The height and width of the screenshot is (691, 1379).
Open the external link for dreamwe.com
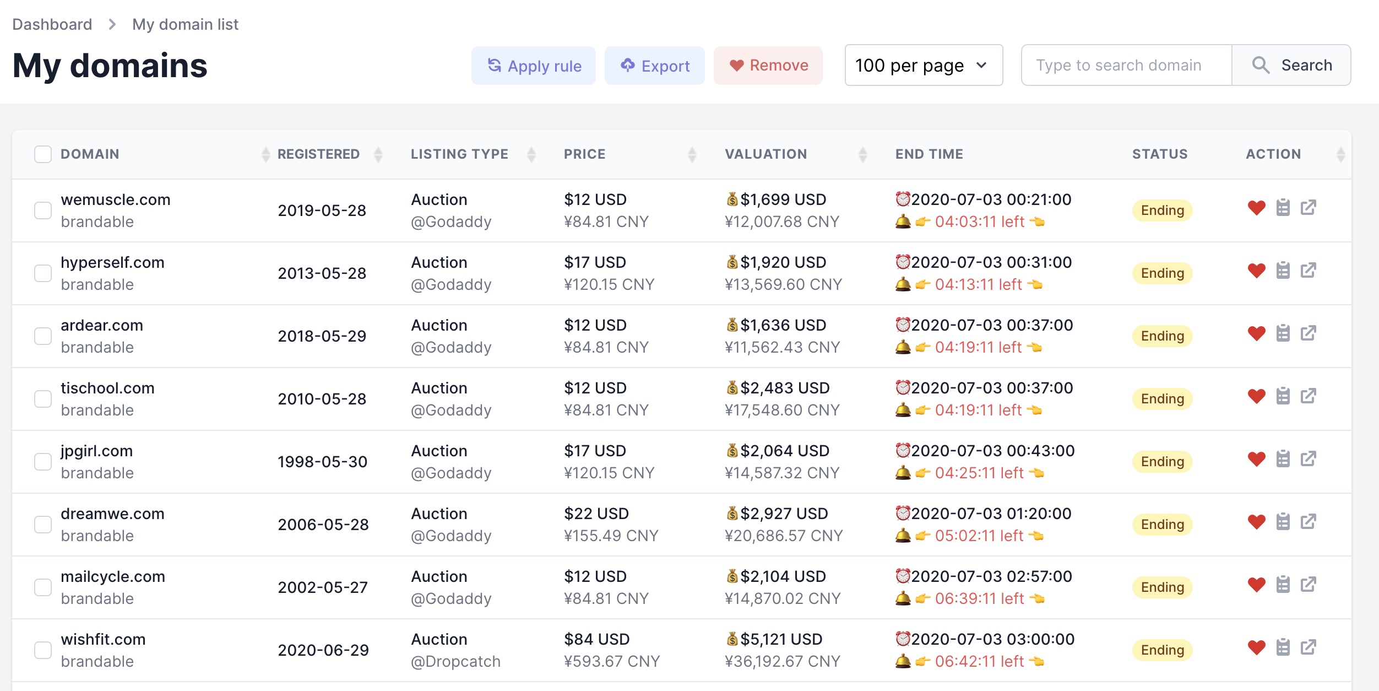[x=1308, y=522]
